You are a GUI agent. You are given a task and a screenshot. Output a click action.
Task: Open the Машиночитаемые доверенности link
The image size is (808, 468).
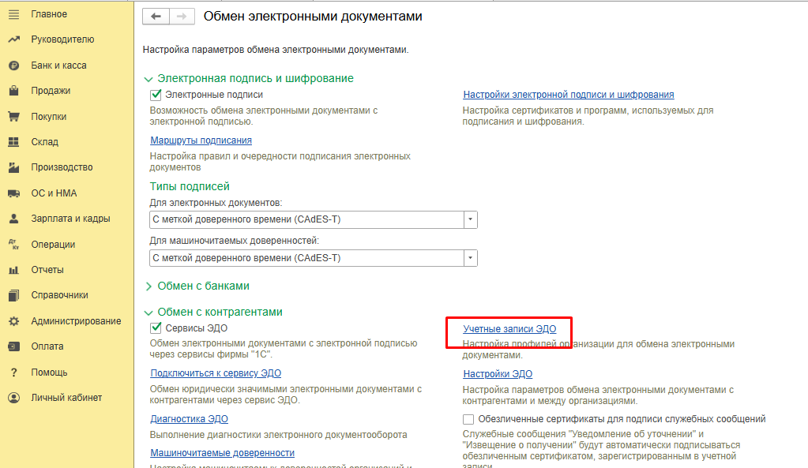(223, 453)
